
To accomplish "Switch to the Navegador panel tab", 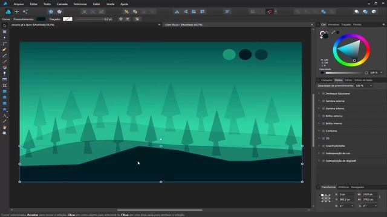I will tap(357, 187).
